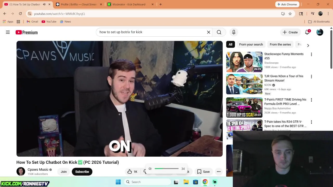Close the BotRix Profile tab
Screen dimensions: 333x187
[x=101, y=4]
